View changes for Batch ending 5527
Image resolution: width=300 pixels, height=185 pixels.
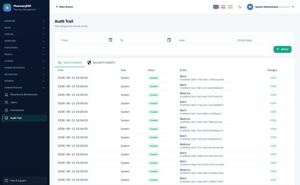273,137
